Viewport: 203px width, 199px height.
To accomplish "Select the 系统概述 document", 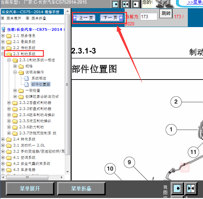I will point(39,79).
